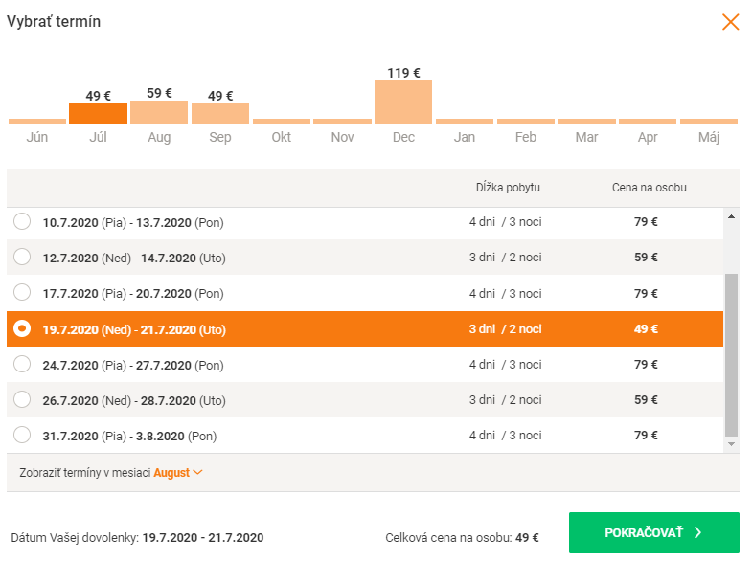Switch to the Okt month label

282,137
